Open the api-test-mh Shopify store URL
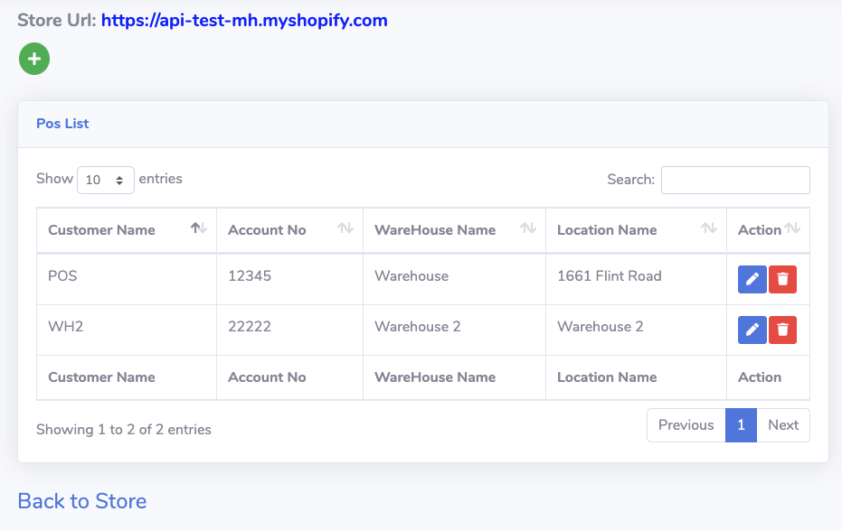842x530 pixels. [244, 20]
